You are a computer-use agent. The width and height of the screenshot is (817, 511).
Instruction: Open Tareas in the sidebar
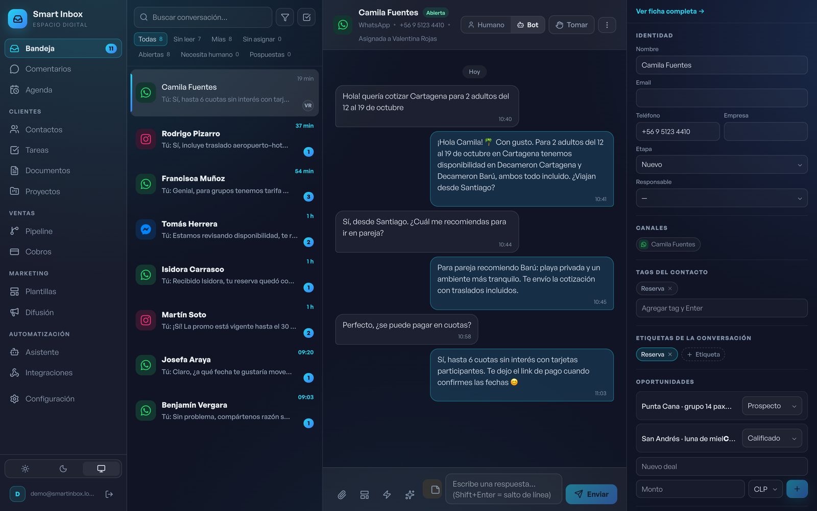63,150
